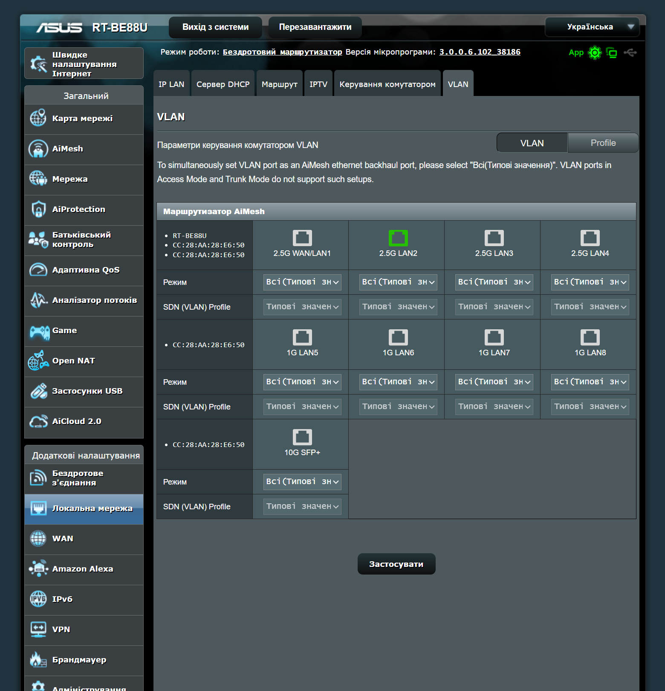Click the Бездротове з'єднання wireless icon
The width and height of the screenshot is (665, 691).
point(38,478)
